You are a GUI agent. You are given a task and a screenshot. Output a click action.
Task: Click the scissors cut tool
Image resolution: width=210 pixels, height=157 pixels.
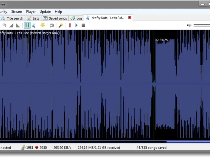tap(34, 25)
